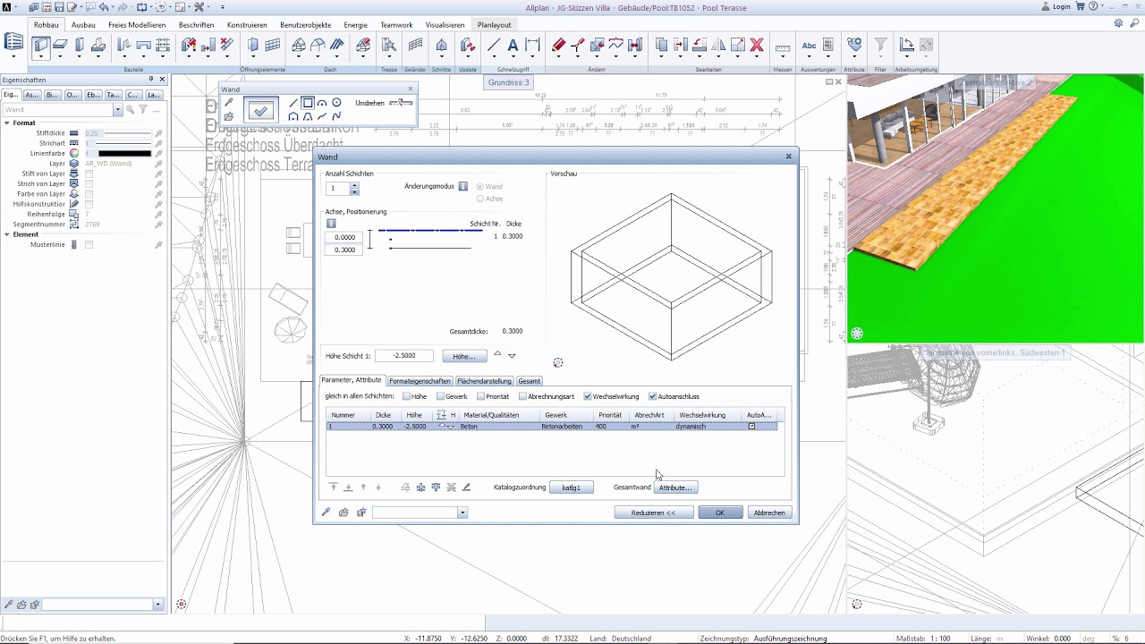Select spline input mode in Wand toolbar
Viewport: 1145px width, 644px height.
point(336,116)
